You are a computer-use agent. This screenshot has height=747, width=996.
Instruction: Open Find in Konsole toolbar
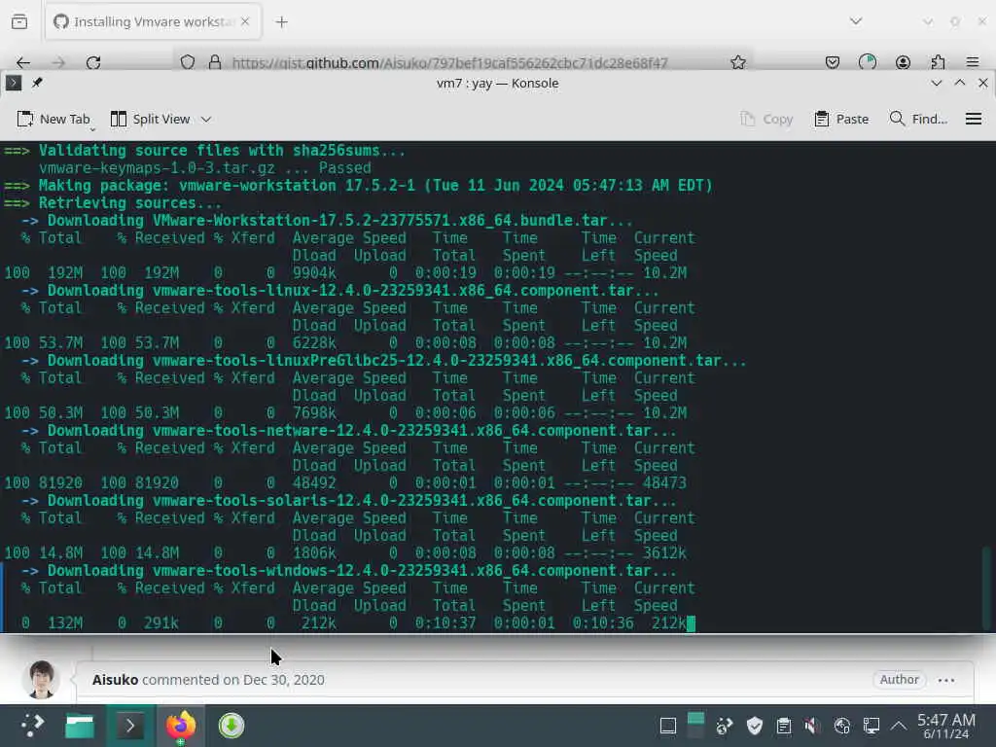(918, 119)
